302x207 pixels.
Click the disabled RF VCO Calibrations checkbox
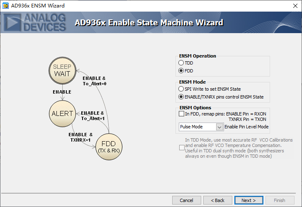pyautogui.click(x=182, y=148)
